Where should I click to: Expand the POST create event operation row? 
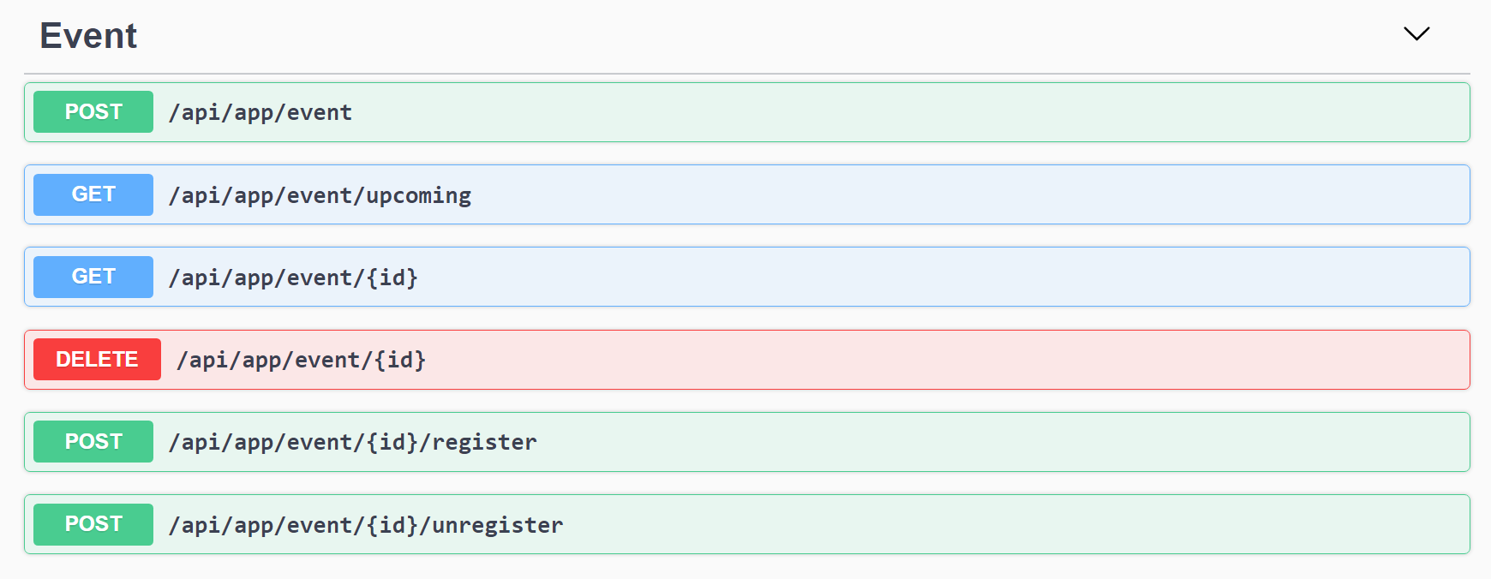pos(857,112)
